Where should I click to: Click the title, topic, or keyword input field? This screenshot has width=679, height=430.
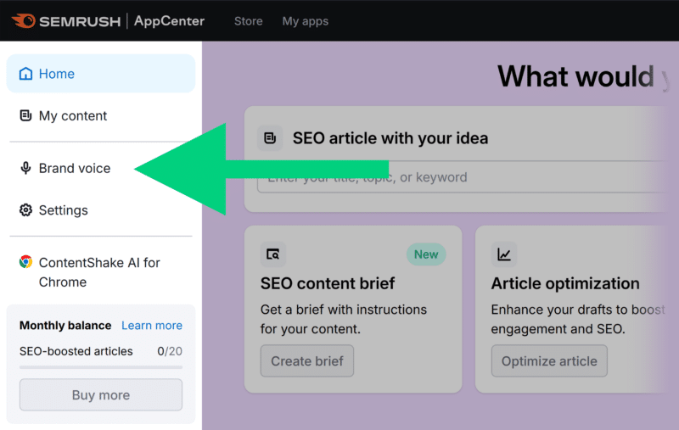(x=461, y=177)
